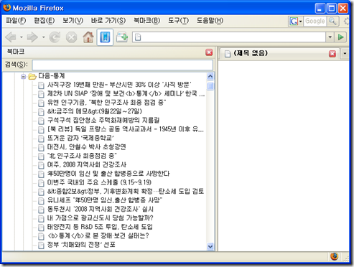
Task: Select the (제목 없음) tab
Action: click(279, 53)
